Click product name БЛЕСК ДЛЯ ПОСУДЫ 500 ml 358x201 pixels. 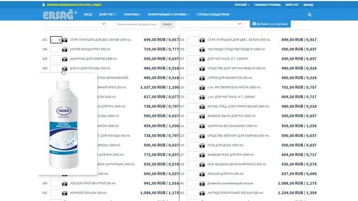point(90,68)
